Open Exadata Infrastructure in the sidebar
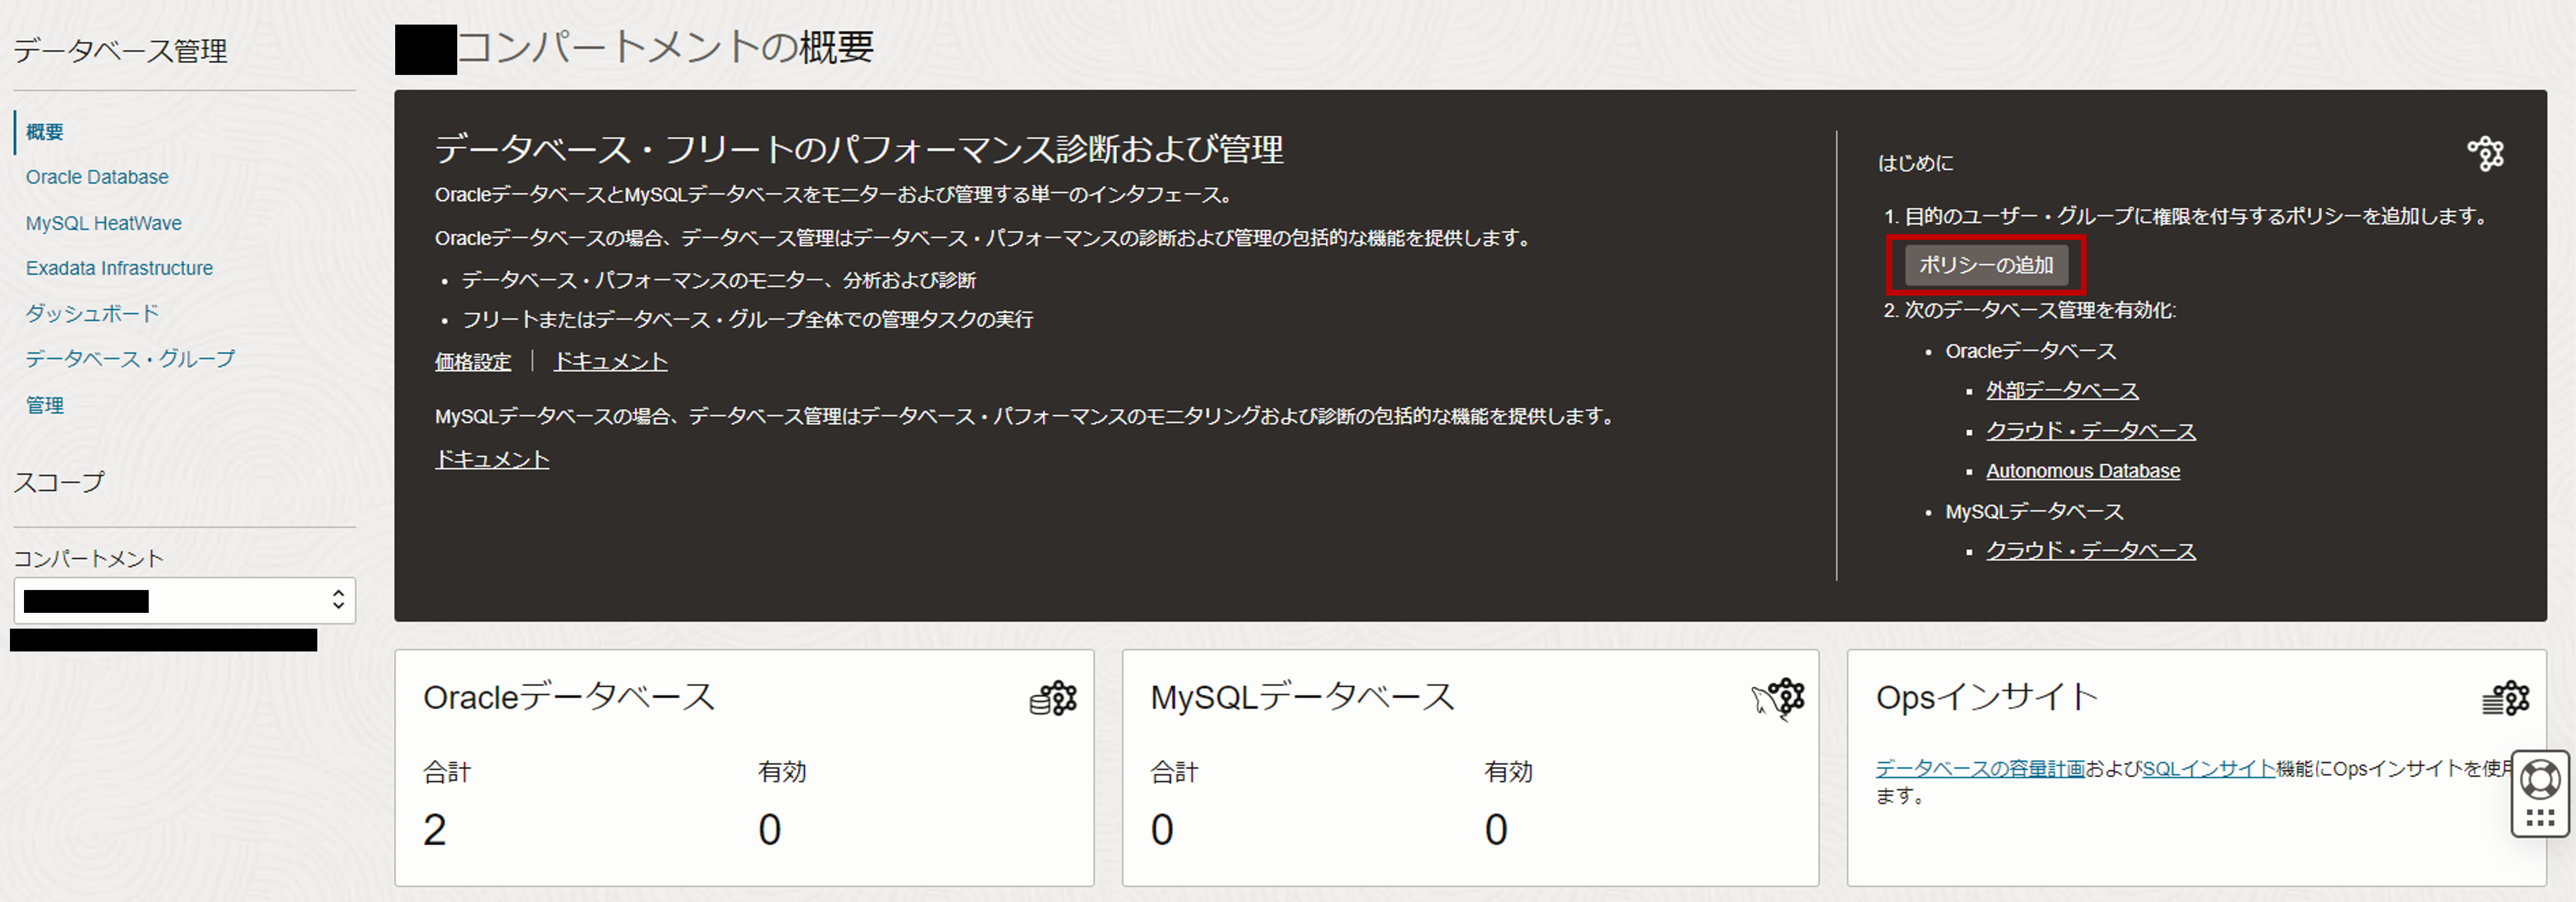The height and width of the screenshot is (902, 2576). click(119, 268)
